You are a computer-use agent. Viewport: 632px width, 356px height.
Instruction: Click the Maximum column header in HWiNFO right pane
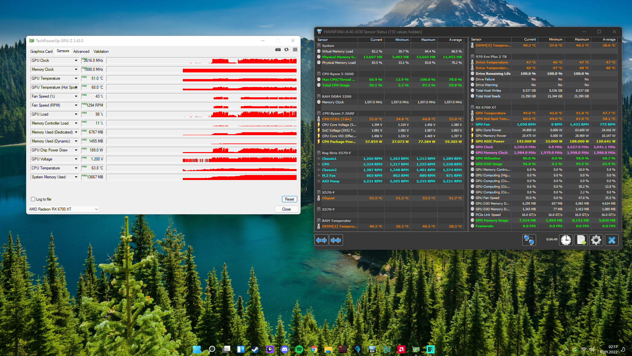tap(578, 40)
